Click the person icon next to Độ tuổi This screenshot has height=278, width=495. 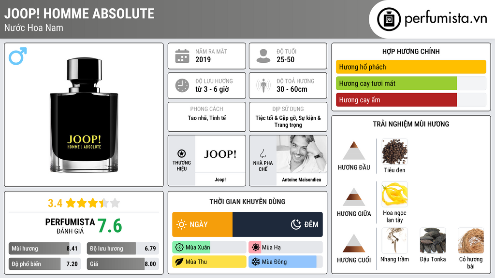coord(263,56)
